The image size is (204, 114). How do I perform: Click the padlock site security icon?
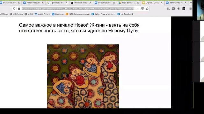point(19,9)
